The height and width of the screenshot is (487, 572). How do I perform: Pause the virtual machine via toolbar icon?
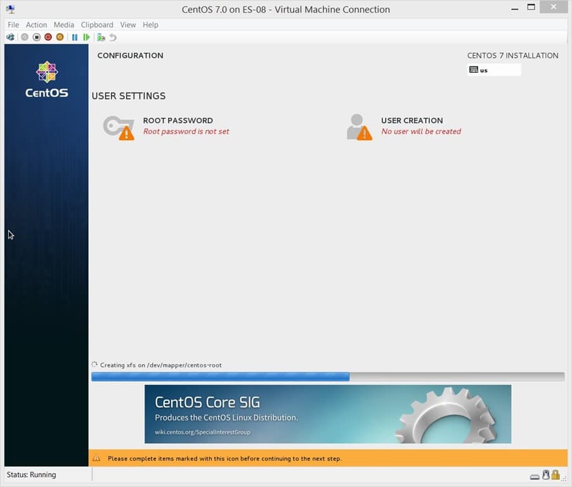point(74,37)
